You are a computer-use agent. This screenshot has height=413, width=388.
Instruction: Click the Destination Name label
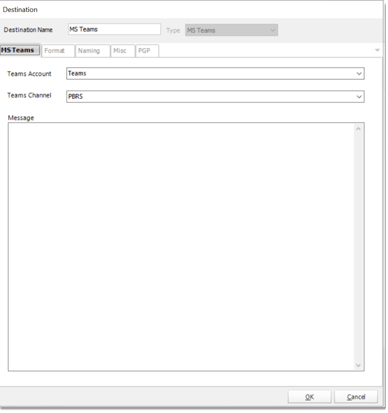28,30
